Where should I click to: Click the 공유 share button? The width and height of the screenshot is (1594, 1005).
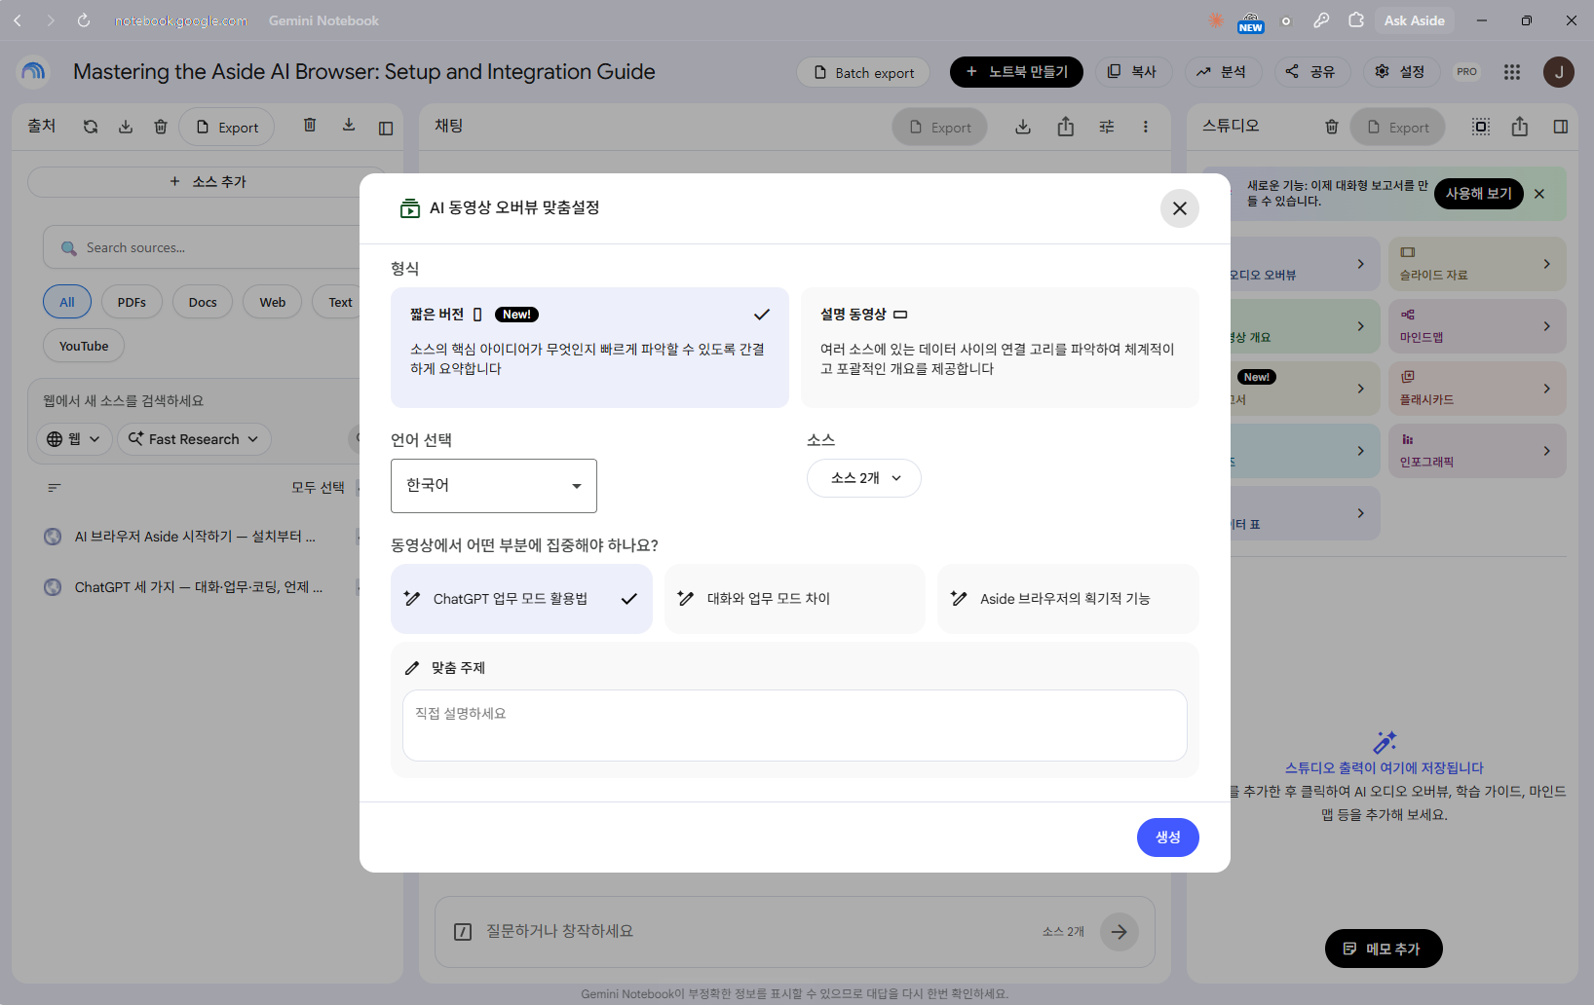1310,72
